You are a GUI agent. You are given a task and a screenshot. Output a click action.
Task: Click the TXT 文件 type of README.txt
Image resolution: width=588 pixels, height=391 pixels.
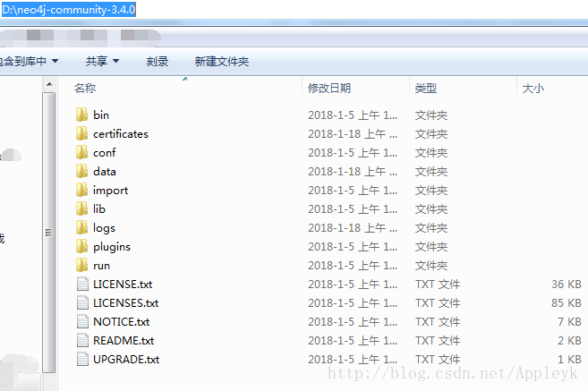(438, 340)
